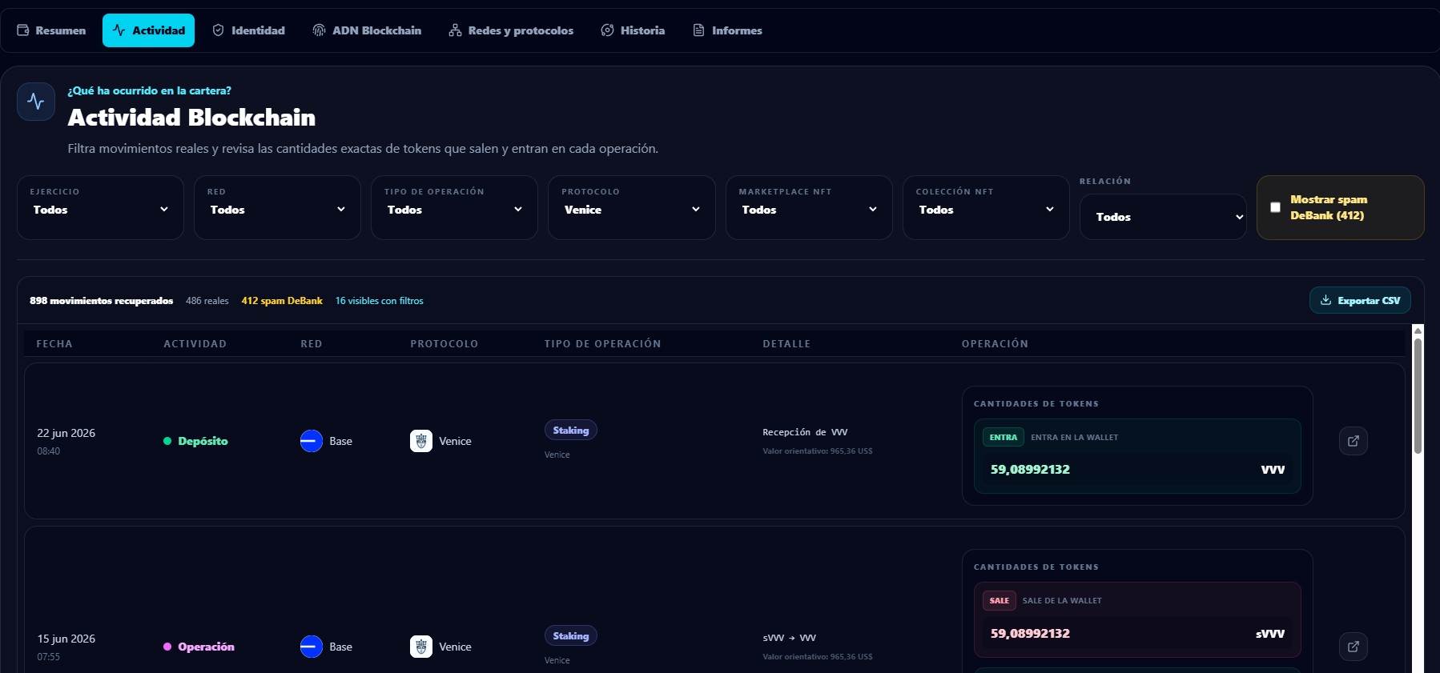Click the document icon on Informes tab
This screenshot has height=673, width=1440.
(698, 30)
